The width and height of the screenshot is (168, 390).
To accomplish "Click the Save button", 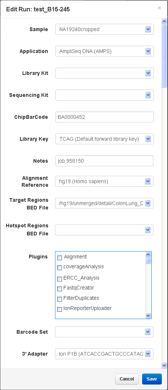I will coord(152,379).
